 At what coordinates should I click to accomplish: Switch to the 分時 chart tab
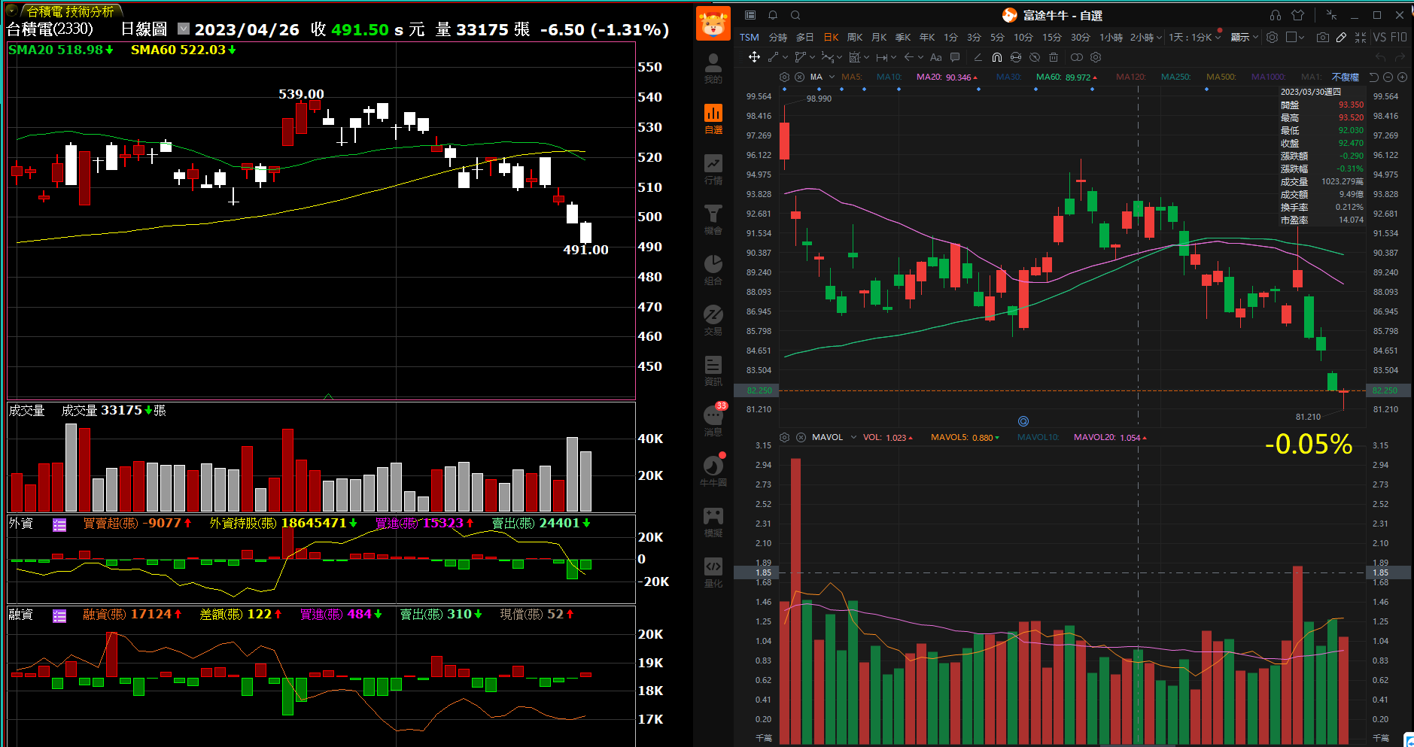coord(778,37)
